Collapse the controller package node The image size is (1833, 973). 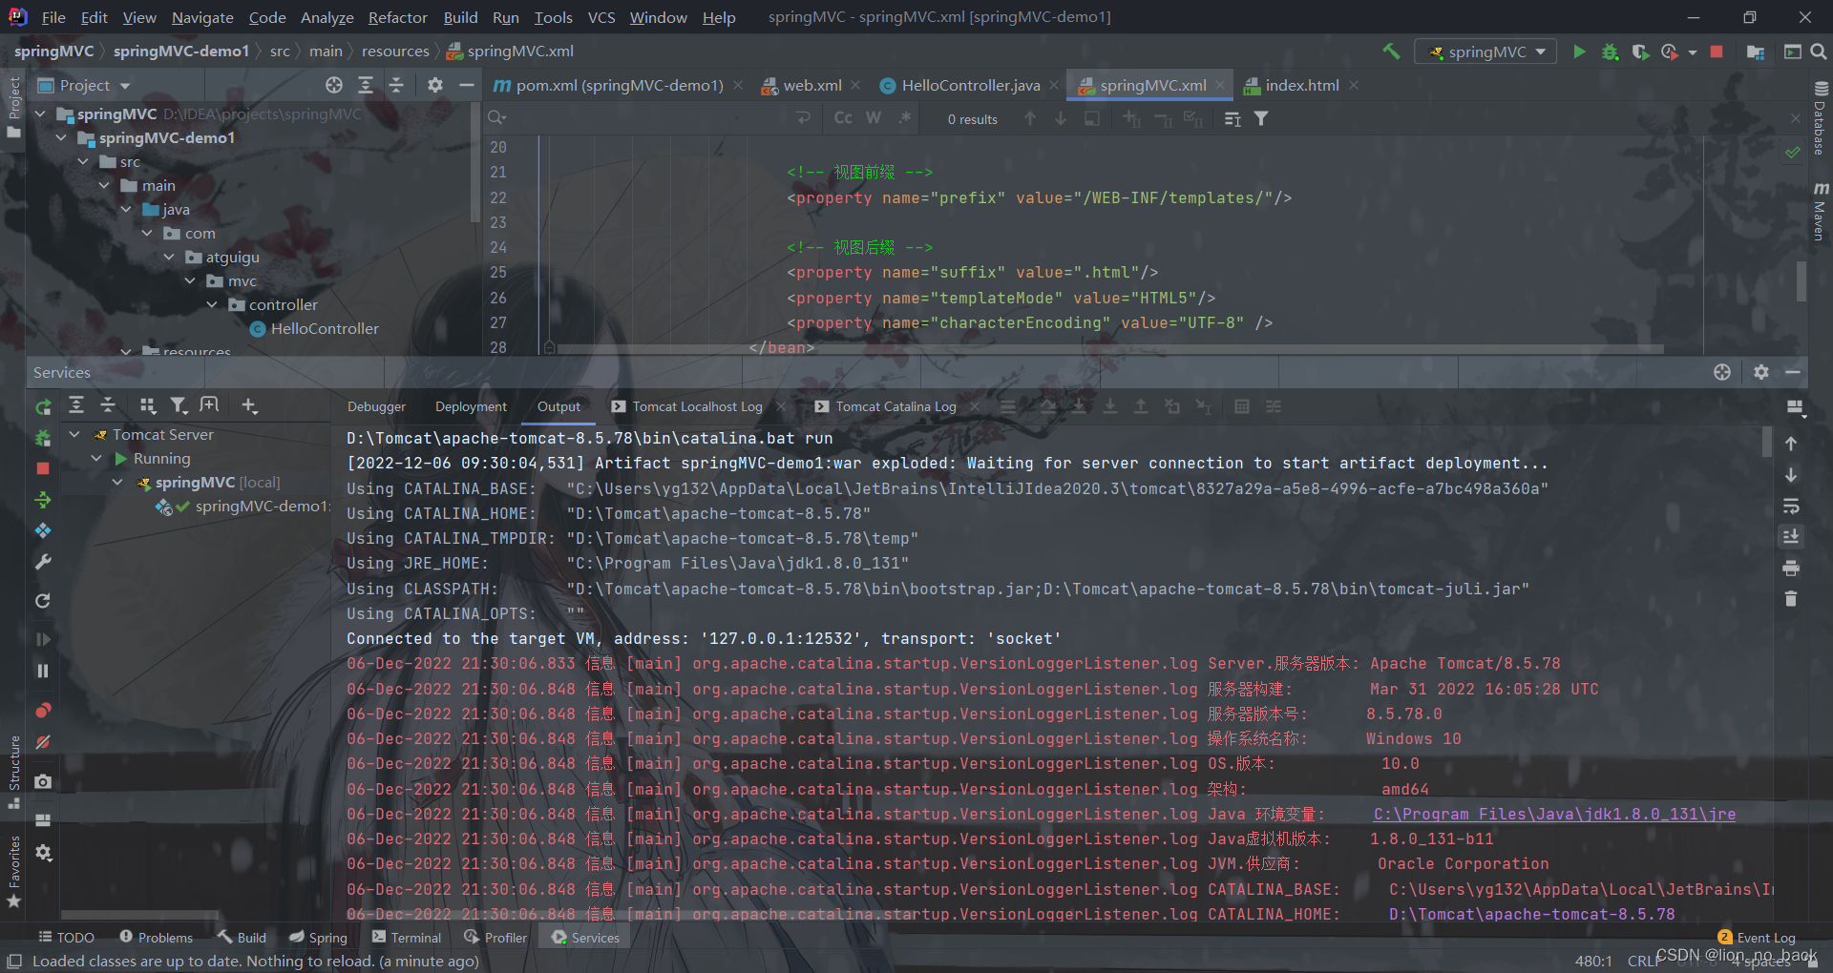pos(212,304)
